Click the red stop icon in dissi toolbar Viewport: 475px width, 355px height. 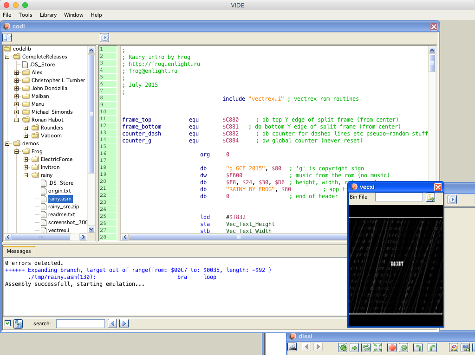click(x=392, y=347)
